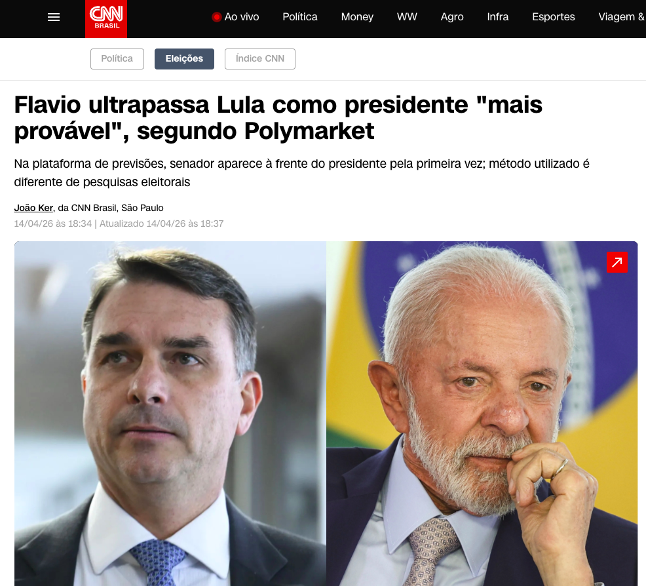Image resolution: width=646 pixels, height=586 pixels.
Task: Expand the image with the red arrow icon
Action: (x=617, y=262)
